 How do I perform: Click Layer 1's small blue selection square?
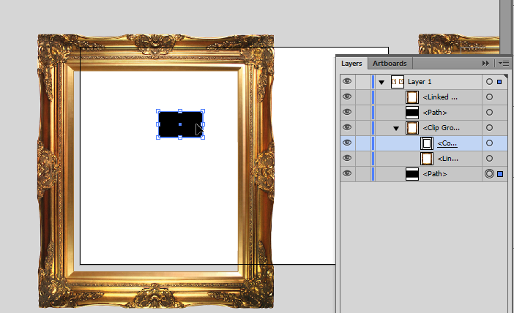tap(499, 82)
